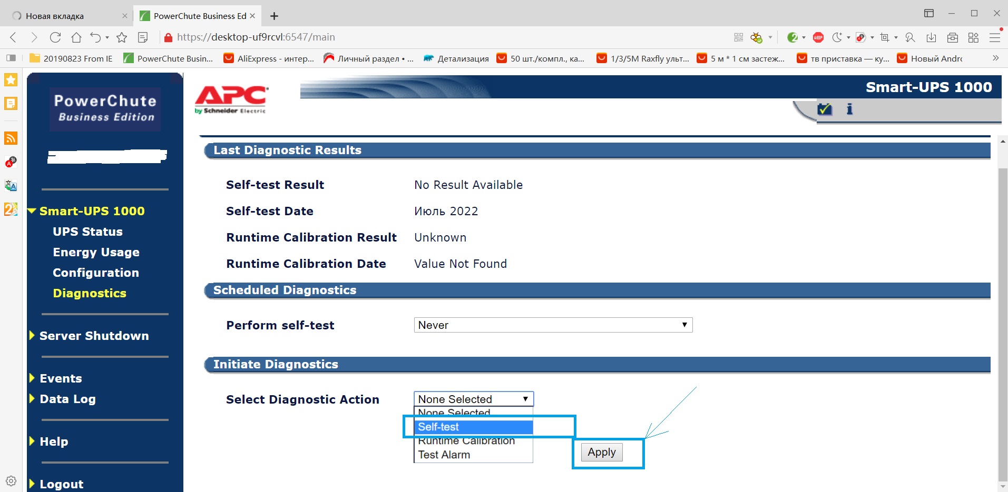Open the blue-green translate icon in sidebar

pyautogui.click(x=11, y=185)
